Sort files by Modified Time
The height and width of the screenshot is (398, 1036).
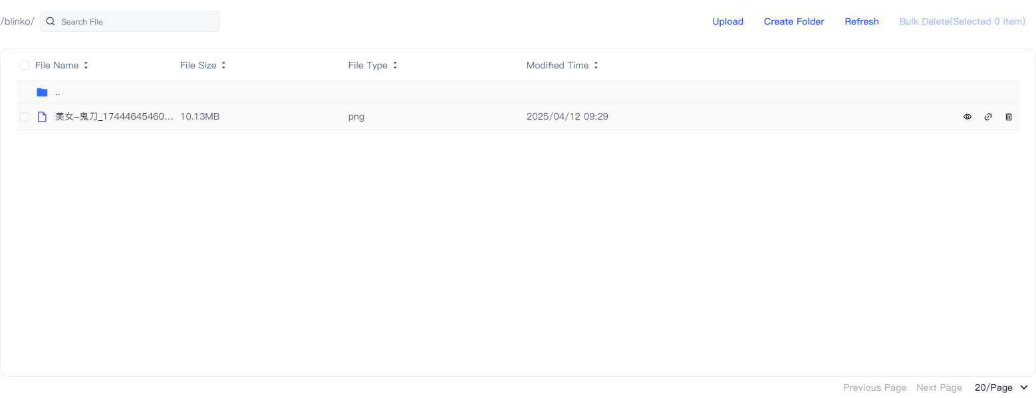[x=596, y=65]
